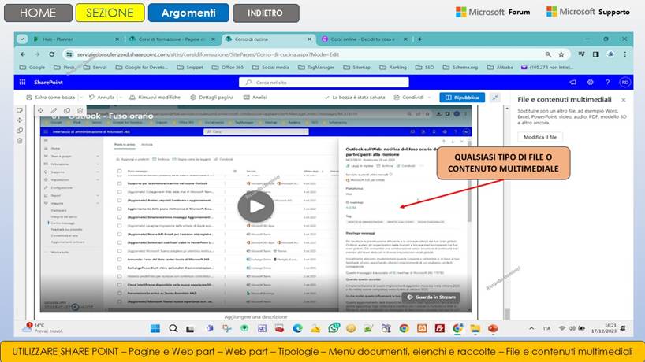Open the SharePoint megaphone feedback icon
645x362 pixels.
(572, 82)
